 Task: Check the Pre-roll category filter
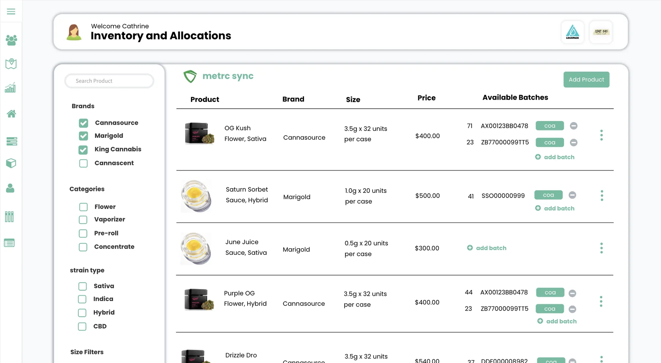[x=83, y=233]
